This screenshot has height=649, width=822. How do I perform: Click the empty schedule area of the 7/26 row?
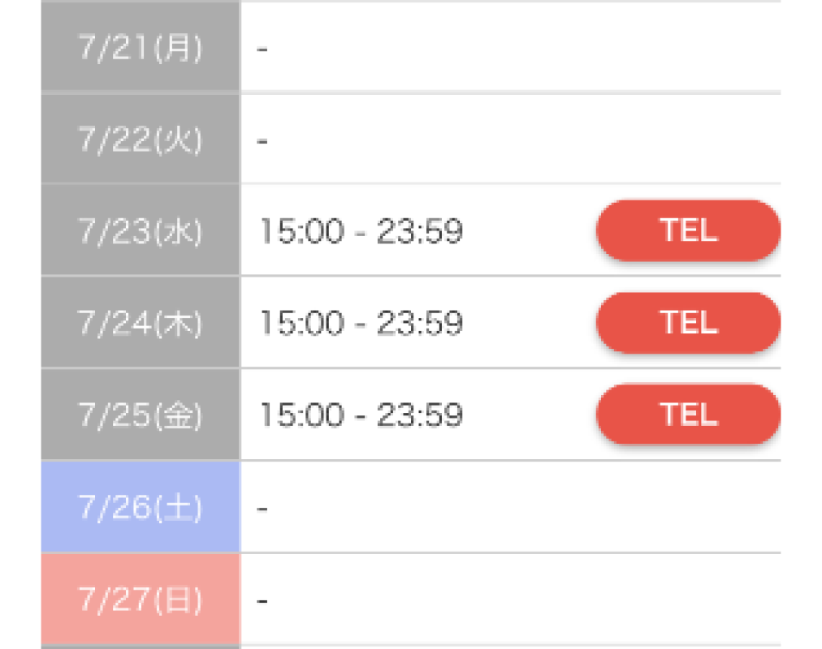point(511,507)
